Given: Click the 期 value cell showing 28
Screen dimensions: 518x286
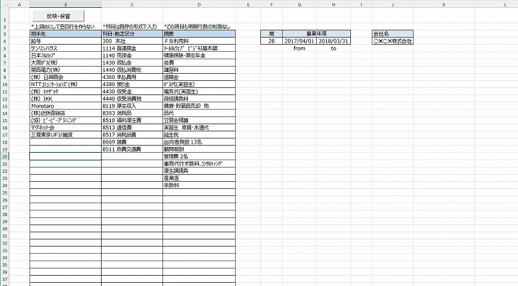Looking at the screenshot, I should pos(271,41).
